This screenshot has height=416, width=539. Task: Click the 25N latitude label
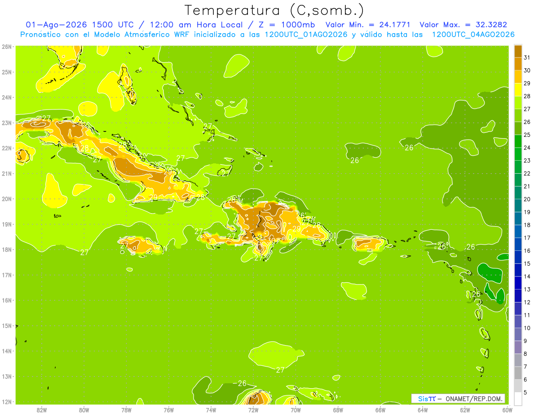tap(6, 72)
